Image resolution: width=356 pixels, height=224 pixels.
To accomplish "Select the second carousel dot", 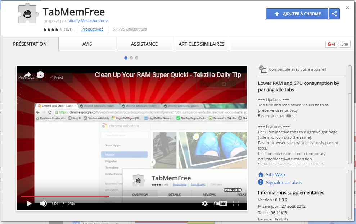I will tap(131, 58).
